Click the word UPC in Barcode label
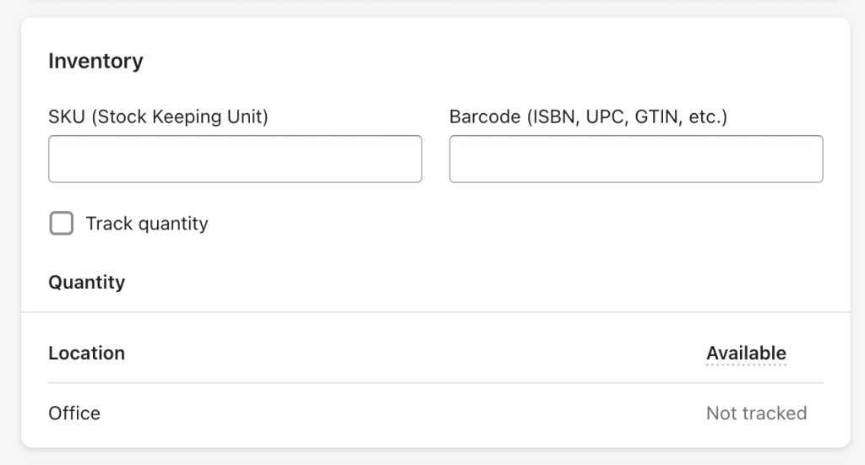This screenshot has height=465, width=865. [x=605, y=117]
